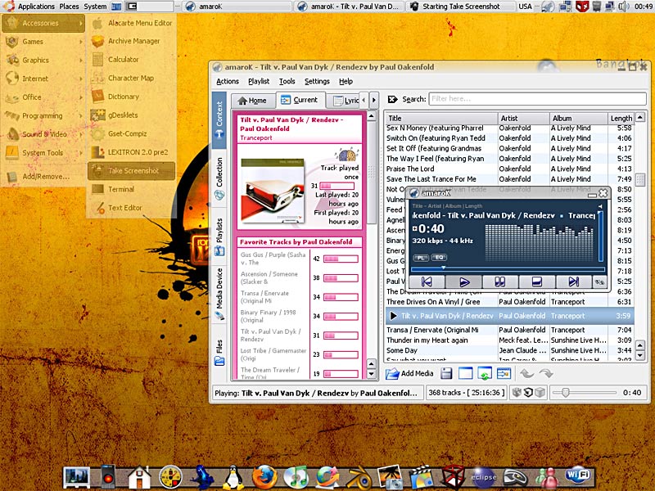
Task: Click the context panel scroll down arrow
Action: click(372, 374)
